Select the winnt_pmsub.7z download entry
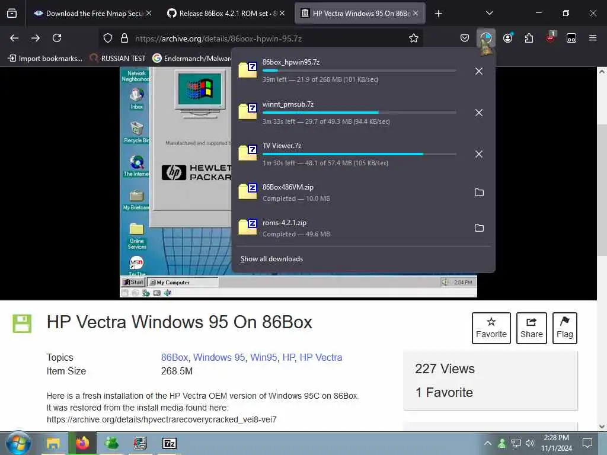Screen dimensions: 607x455 (x=352, y=113)
